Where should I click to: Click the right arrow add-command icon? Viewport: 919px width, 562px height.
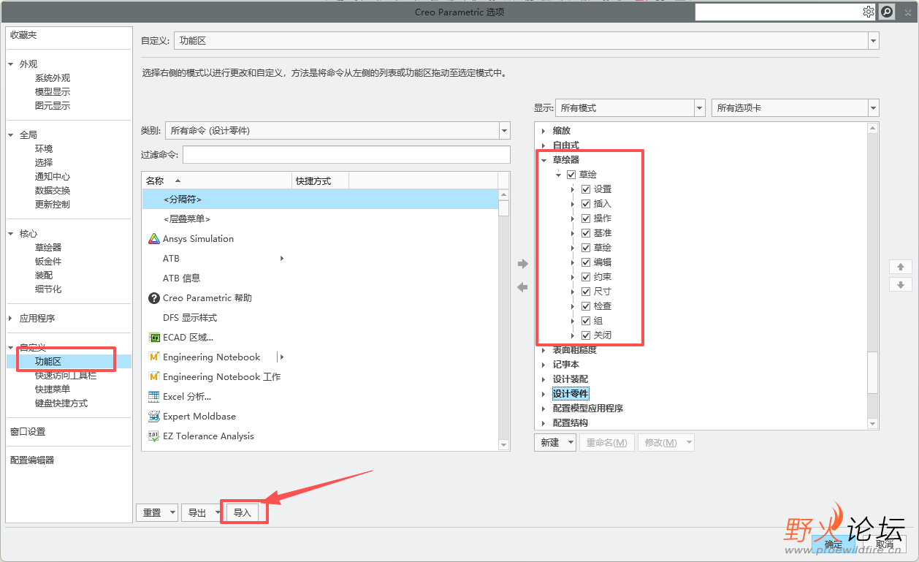click(522, 264)
